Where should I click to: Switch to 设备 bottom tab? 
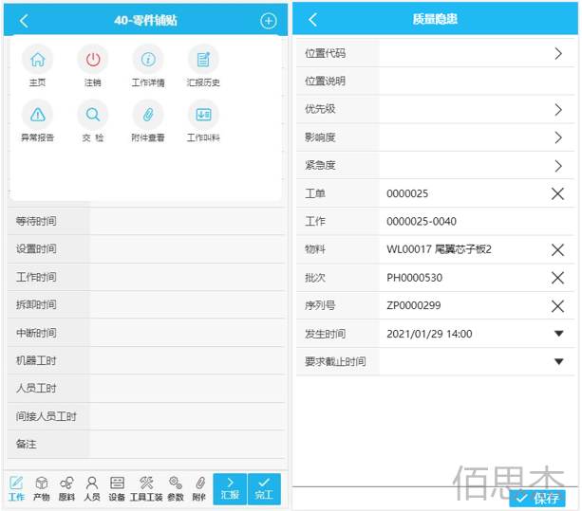[117, 489]
